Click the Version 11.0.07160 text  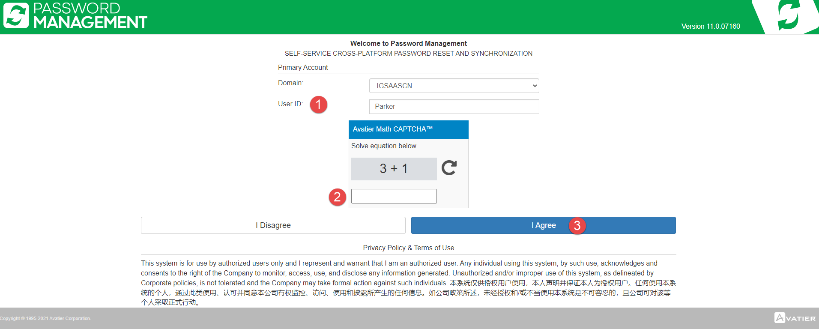(x=711, y=26)
